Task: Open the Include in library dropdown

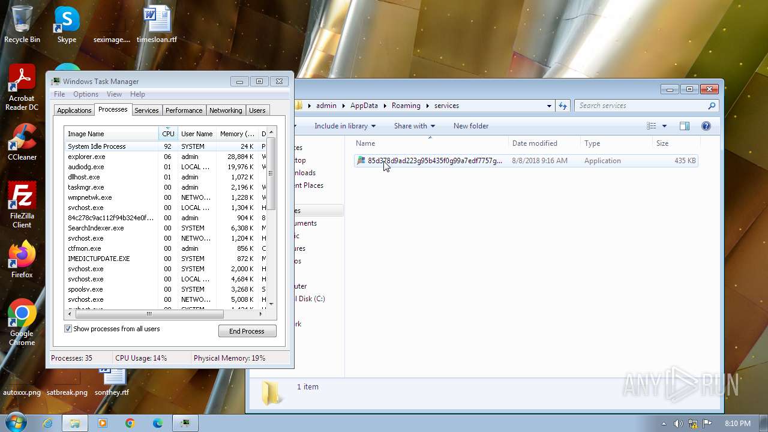Action: tap(345, 126)
